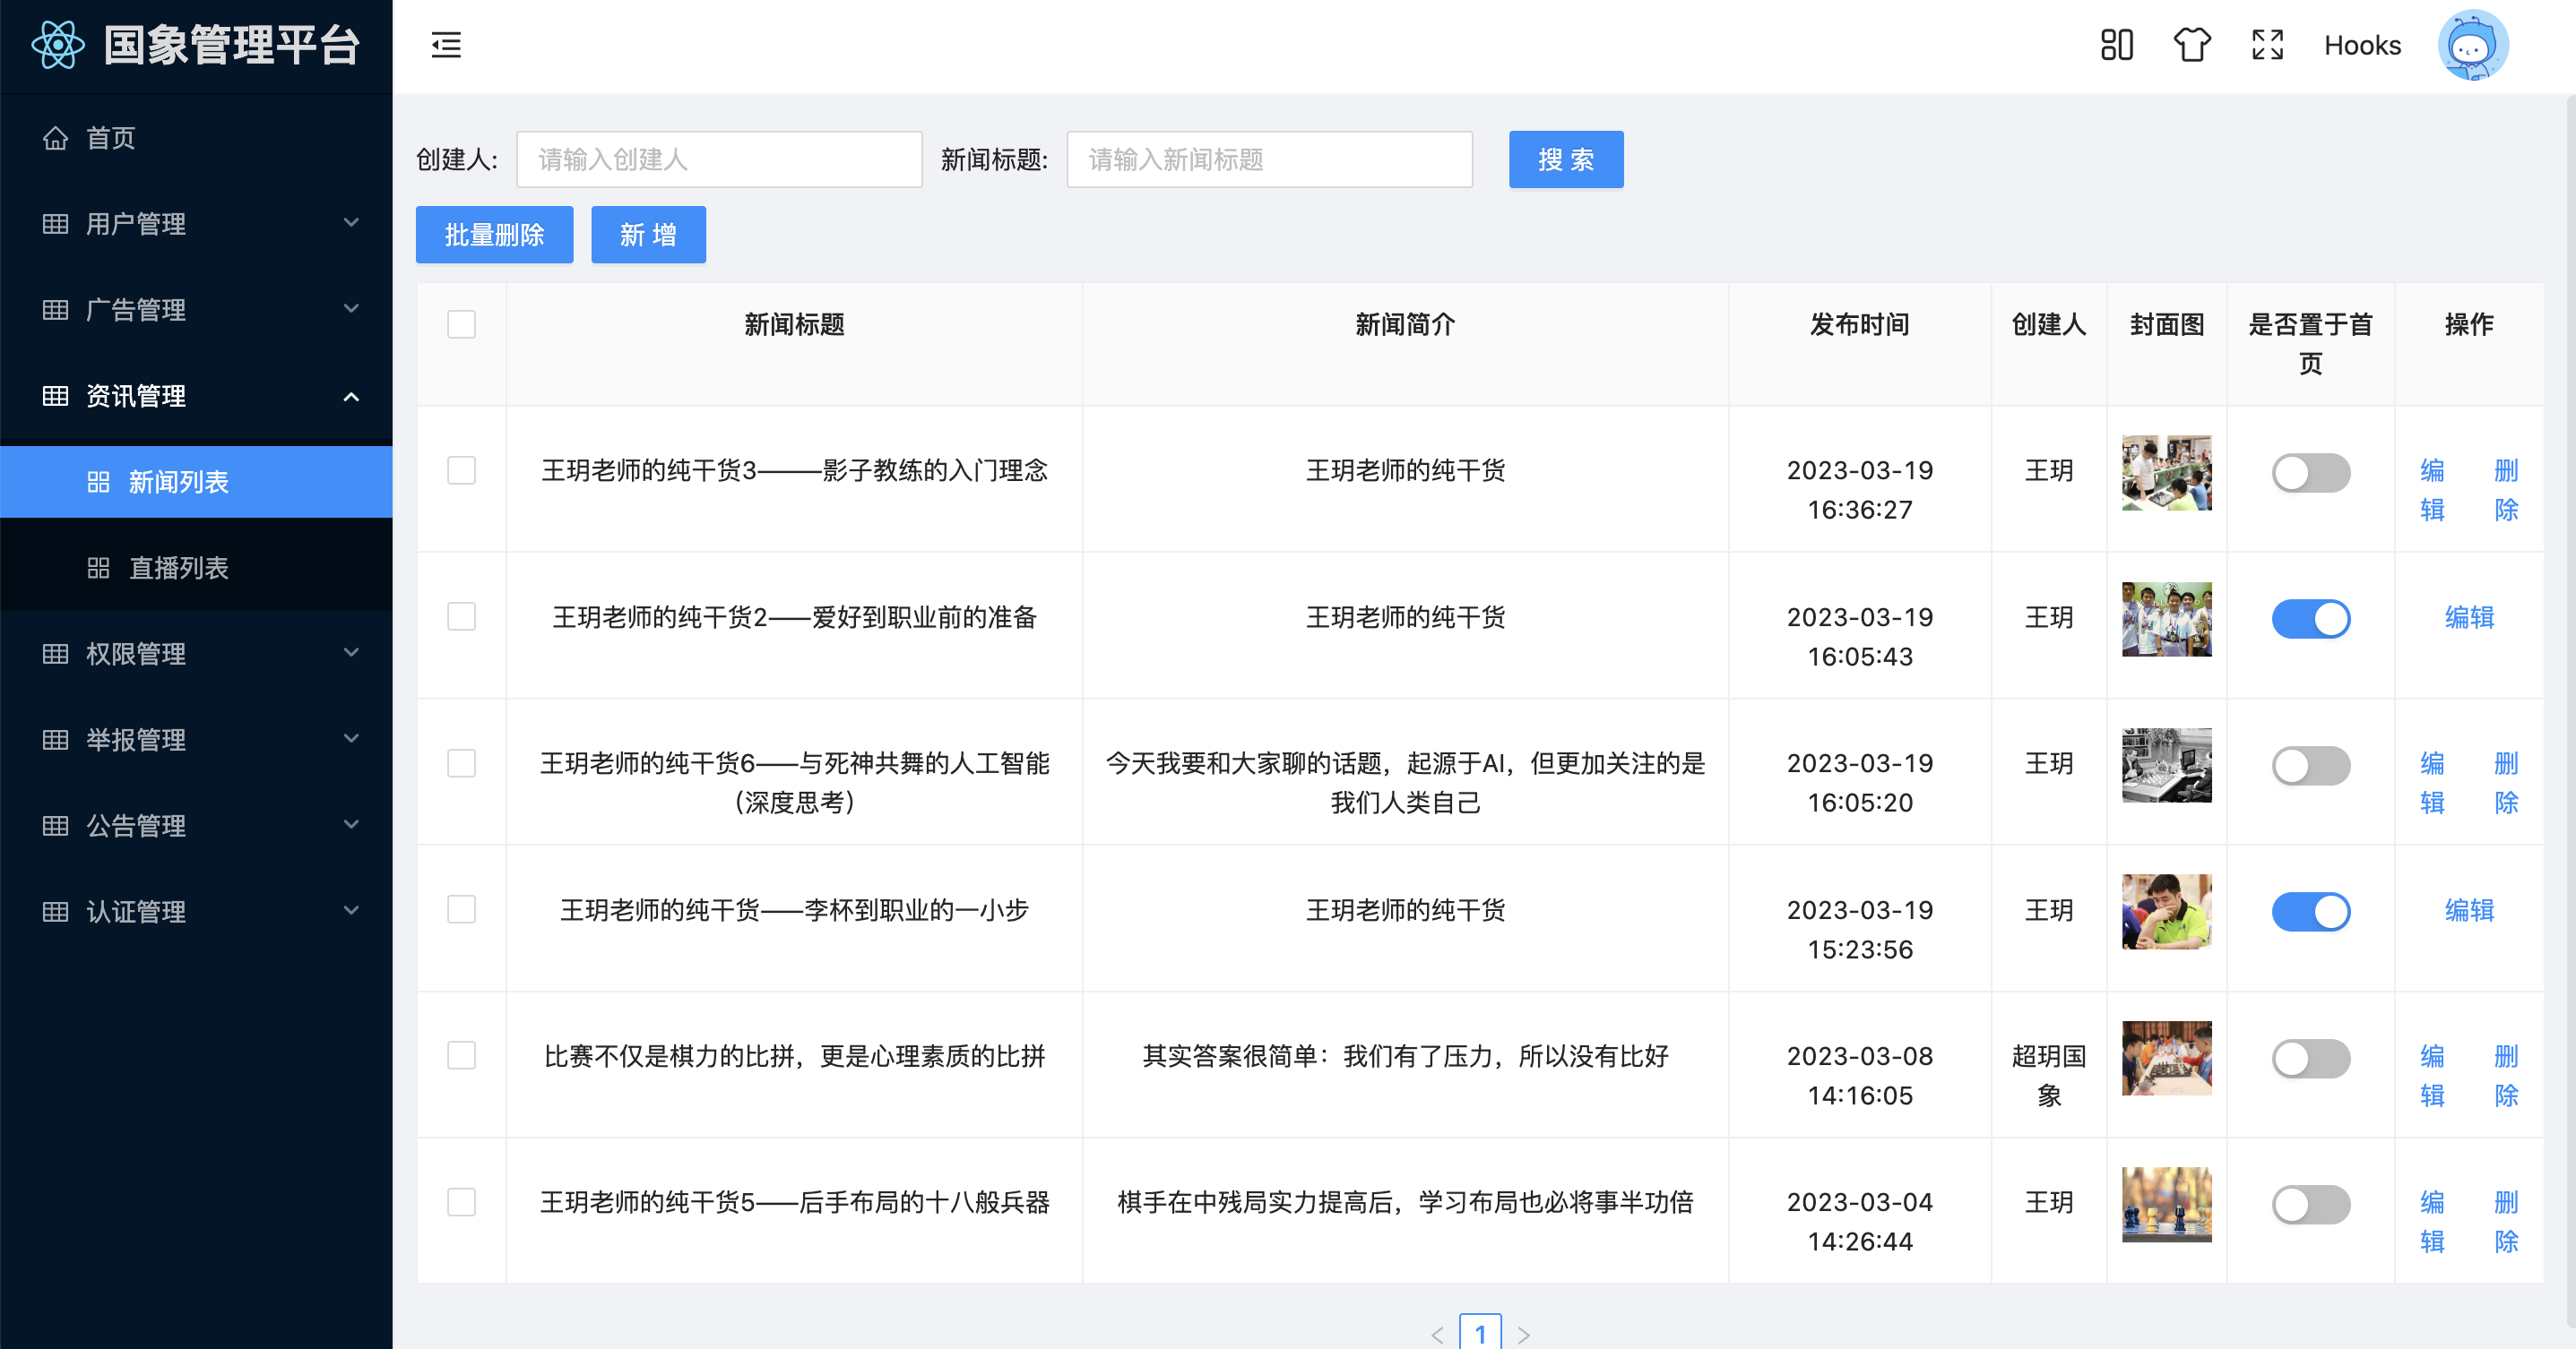Enable homepage toggle for 比赛不仅是棋力的比拼 row
The height and width of the screenshot is (1349, 2576).
tap(2311, 1058)
